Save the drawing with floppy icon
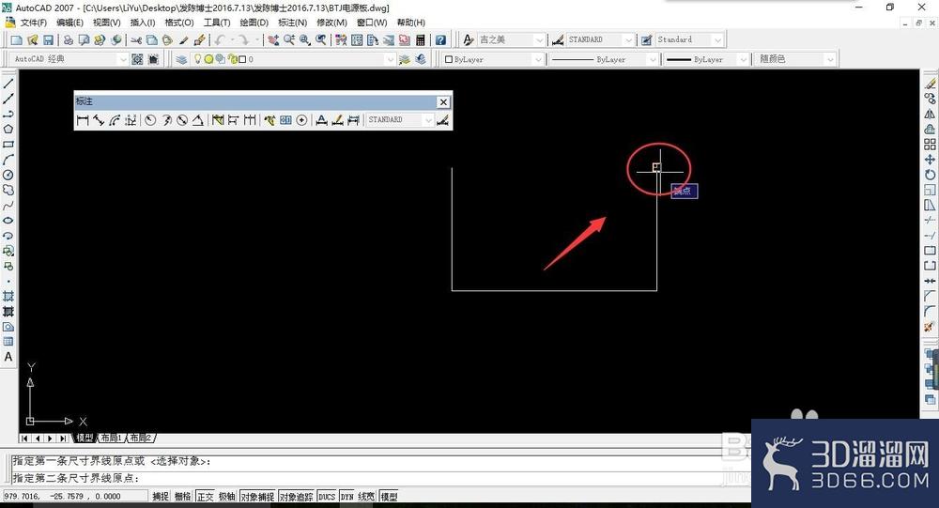 tap(49, 40)
